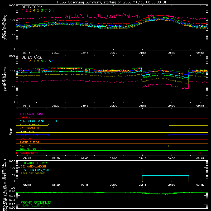Click the FRONTS OFF flag label
The height and width of the screenshot is (211, 211).
click(28, 149)
